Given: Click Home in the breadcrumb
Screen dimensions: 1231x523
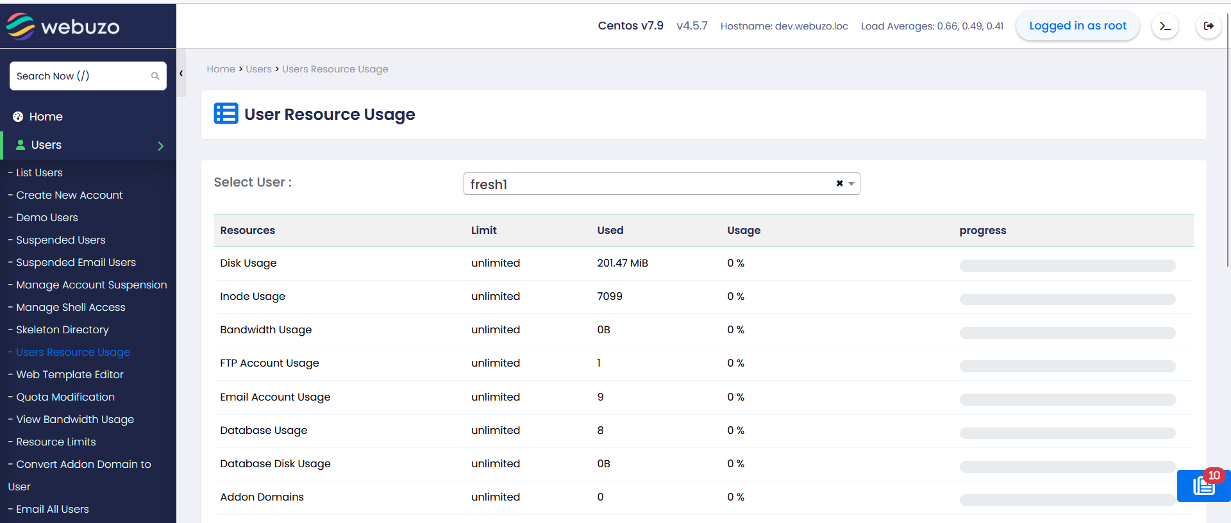Looking at the screenshot, I should pyautogui.click(x=221, y=69).
